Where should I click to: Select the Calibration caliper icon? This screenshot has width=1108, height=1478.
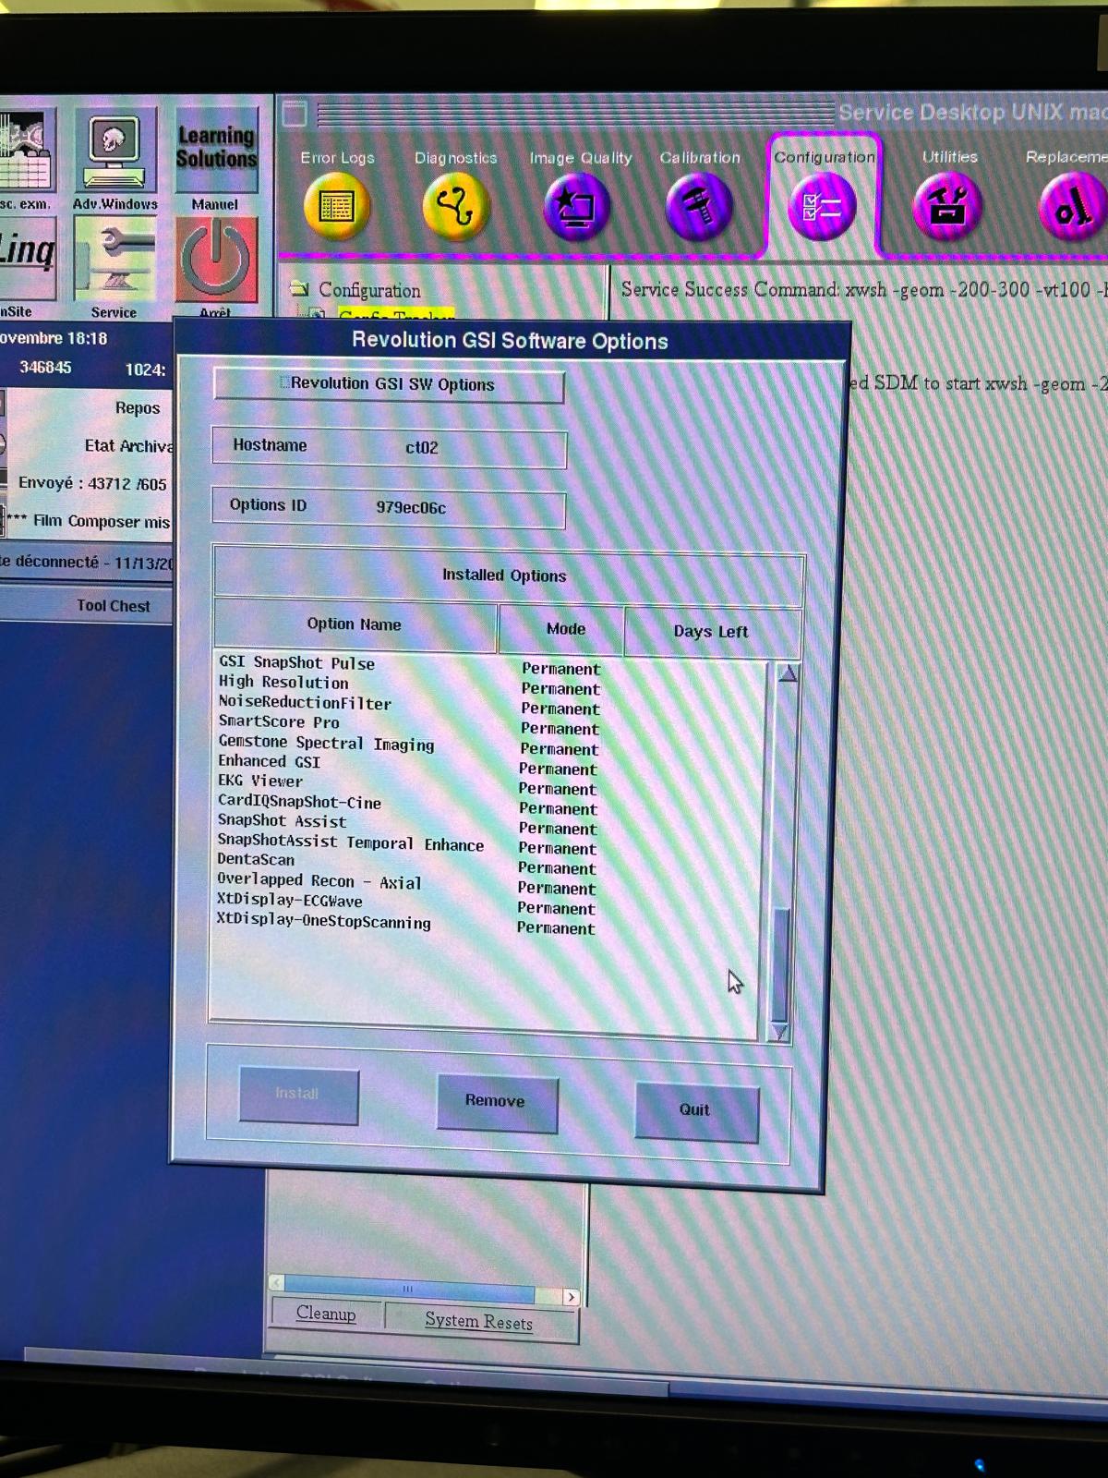click(699, 206)
